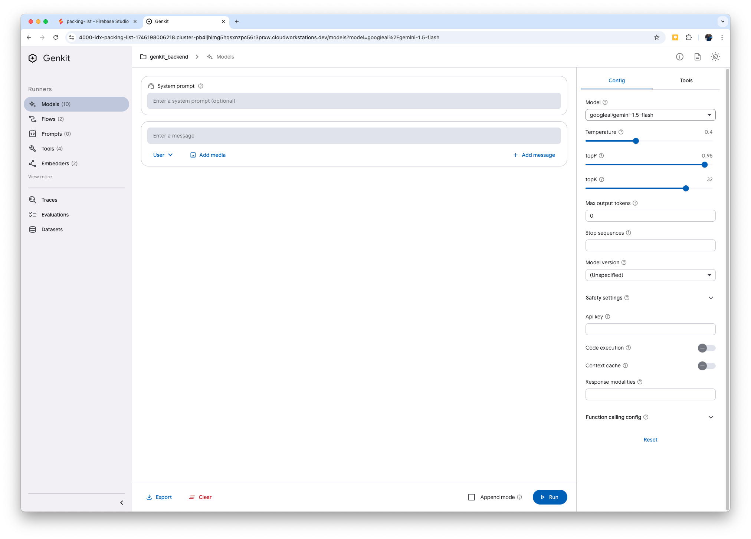Switch to packing-list Firebase Studio tab

[x=97, y=22]
